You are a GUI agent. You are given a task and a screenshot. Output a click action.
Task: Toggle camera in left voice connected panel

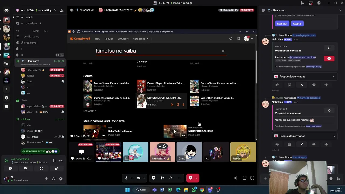[x=11, y=168]
